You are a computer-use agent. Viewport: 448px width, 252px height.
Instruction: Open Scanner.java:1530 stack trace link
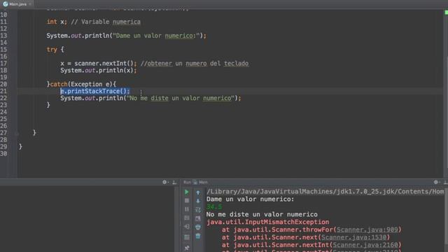(x=353, y=237)
